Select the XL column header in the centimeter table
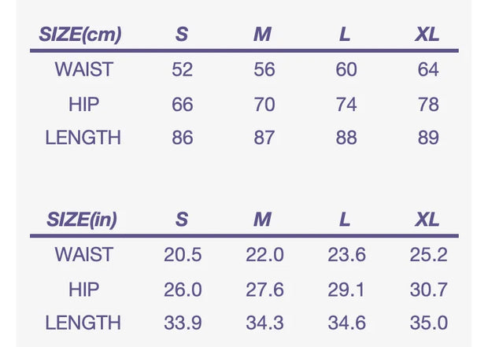This screenshot has width=488, height=347. tap(427, 35)
